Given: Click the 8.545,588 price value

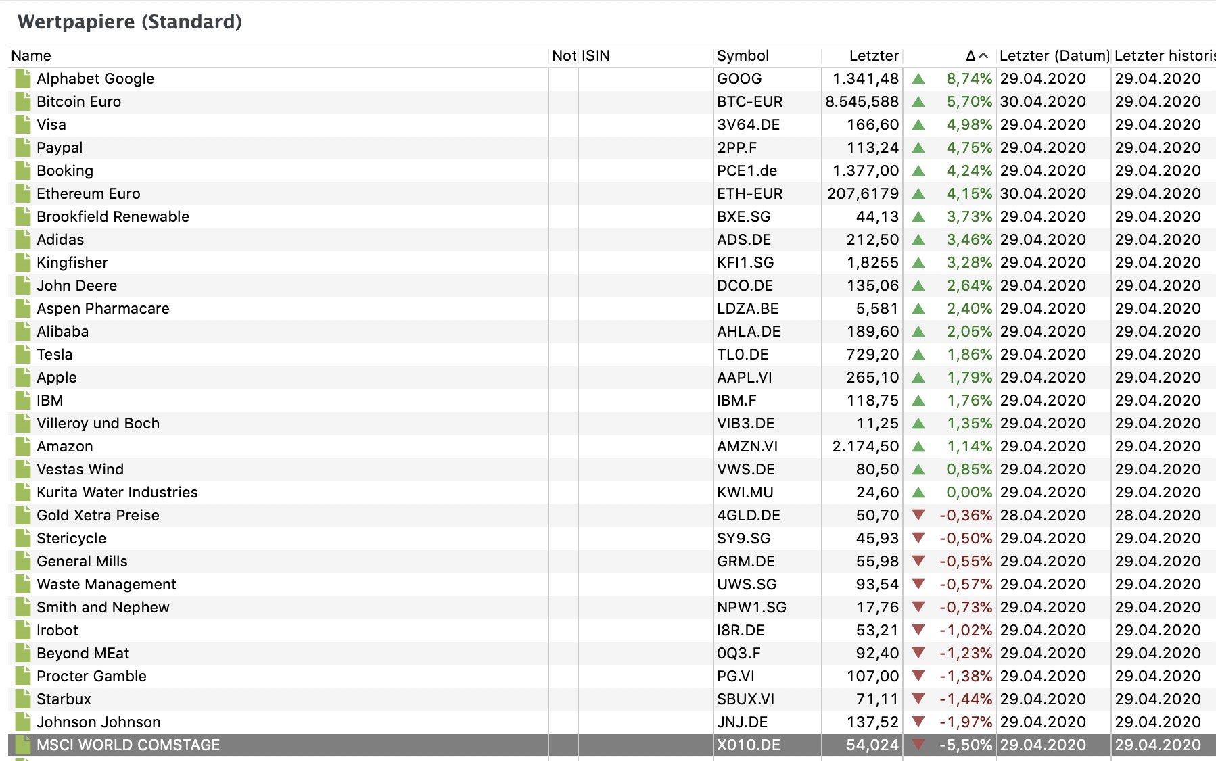Looking at the screenshot, I should pyautogui.click(x=862, y=101).
